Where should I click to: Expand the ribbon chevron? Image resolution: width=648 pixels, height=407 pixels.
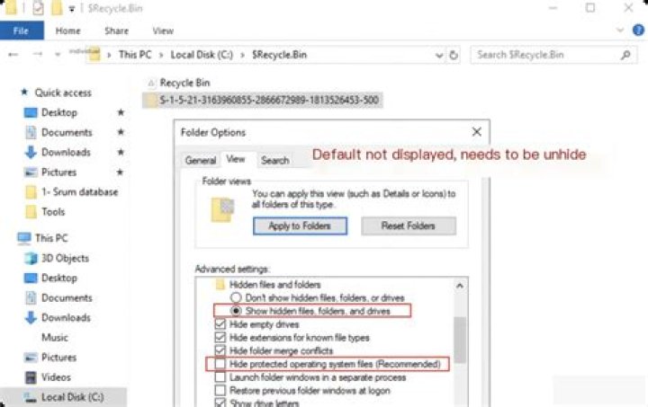(620, 31)
